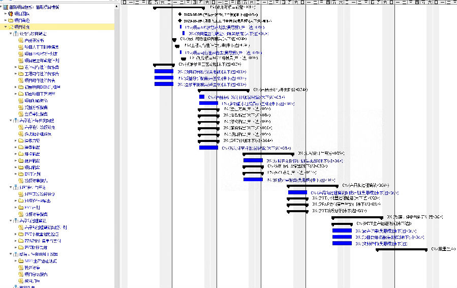Screen dimensions: 457x288
Task: Click the MVT生产验证测试 summary bar
Action: [342, 224]
